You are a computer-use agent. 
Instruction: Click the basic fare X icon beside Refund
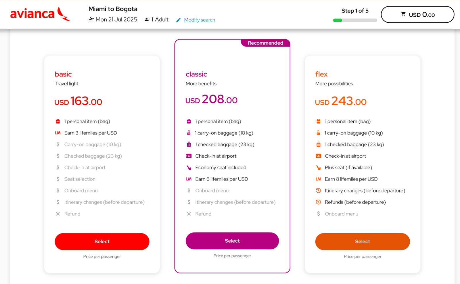tap(58, 214)
